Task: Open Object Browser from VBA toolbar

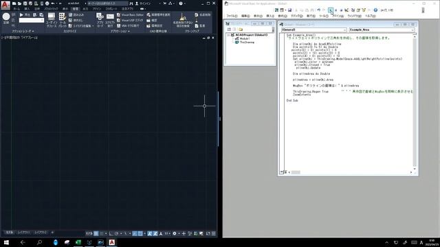Action: tap(364, 10)
